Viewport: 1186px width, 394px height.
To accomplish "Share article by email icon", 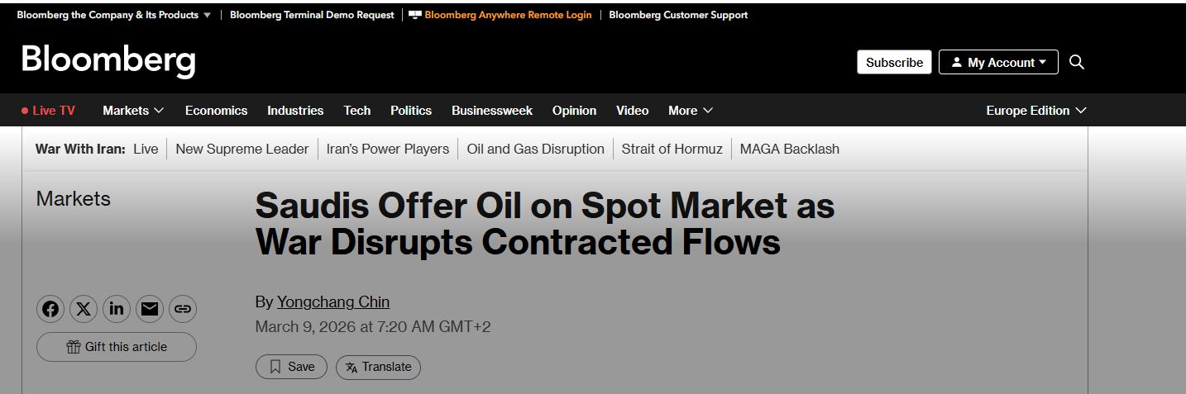I will 150,309.
